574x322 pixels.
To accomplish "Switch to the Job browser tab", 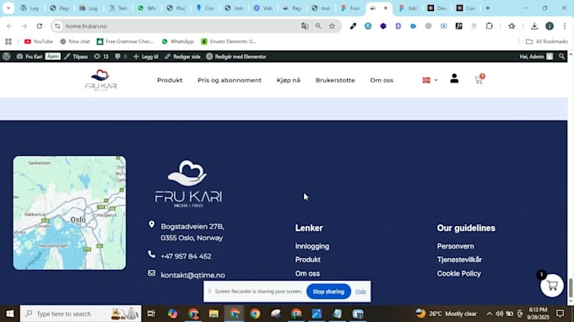I will tap(408, 8).
